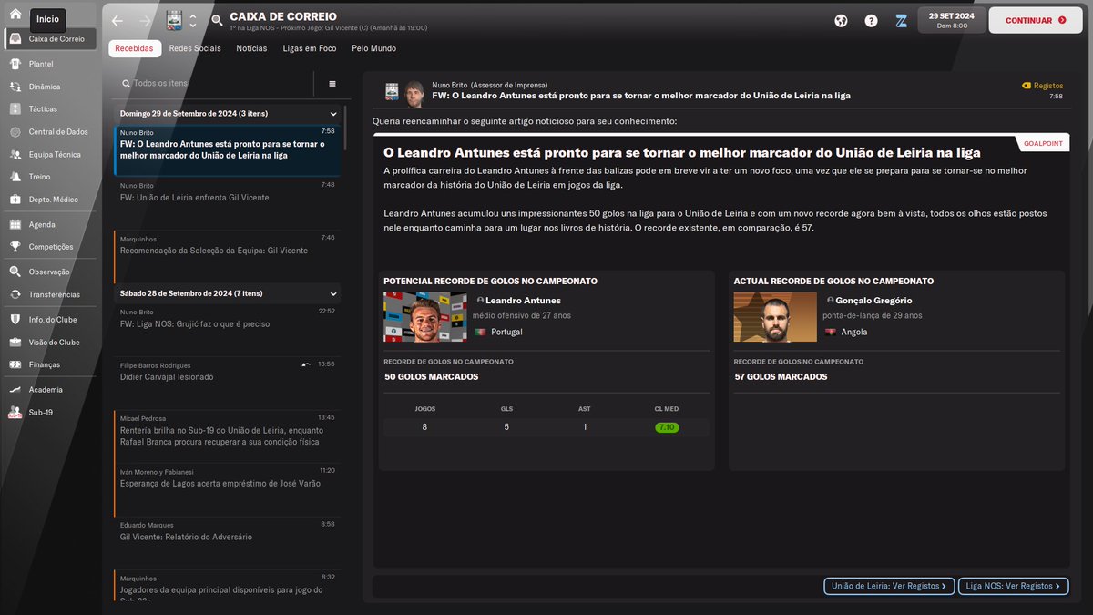Open the Leandro Antunes player link

(523, 301)
